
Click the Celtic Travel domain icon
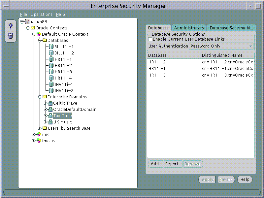click(x=50, y=103)
